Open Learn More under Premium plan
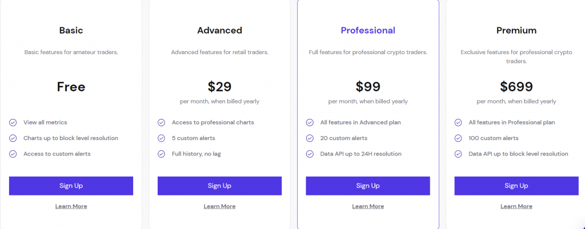The image size is (585, 229). [x=516, y=206]
